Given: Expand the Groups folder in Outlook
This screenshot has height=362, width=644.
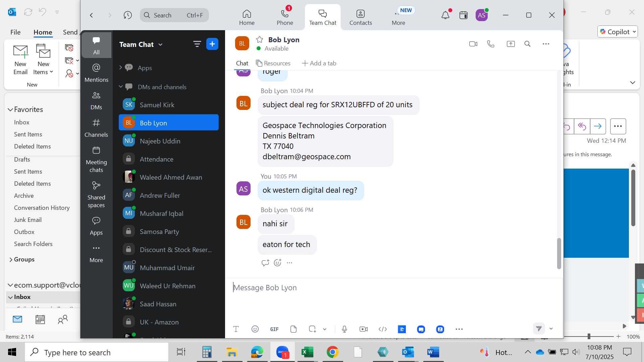Looking at the screenshot, I should coord(11,259).
